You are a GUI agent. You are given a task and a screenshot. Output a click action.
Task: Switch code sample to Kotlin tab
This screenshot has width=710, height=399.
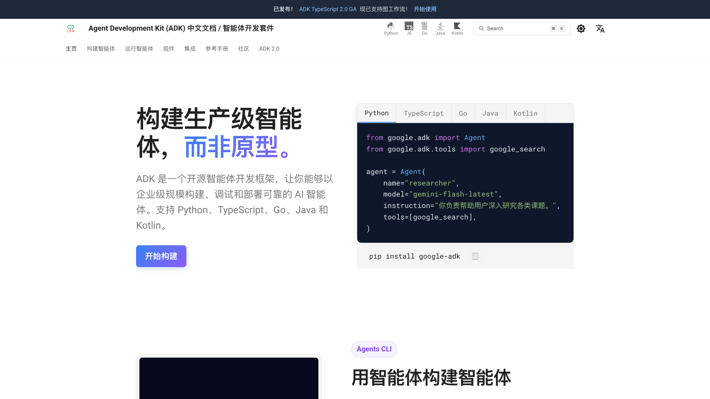pos(525,113)
